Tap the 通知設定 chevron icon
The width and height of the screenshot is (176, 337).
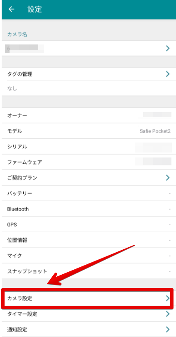click(x=168, y=329)
